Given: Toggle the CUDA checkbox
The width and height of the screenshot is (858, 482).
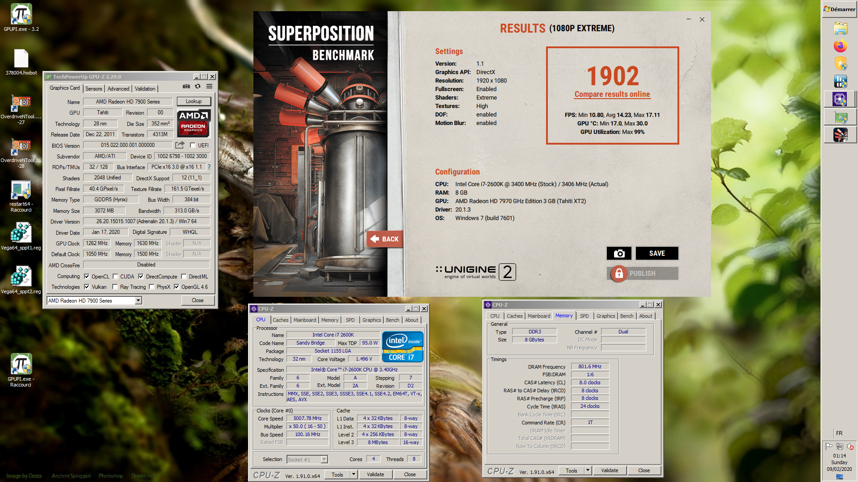Looking at the screenshot, I should coord(115,276).
